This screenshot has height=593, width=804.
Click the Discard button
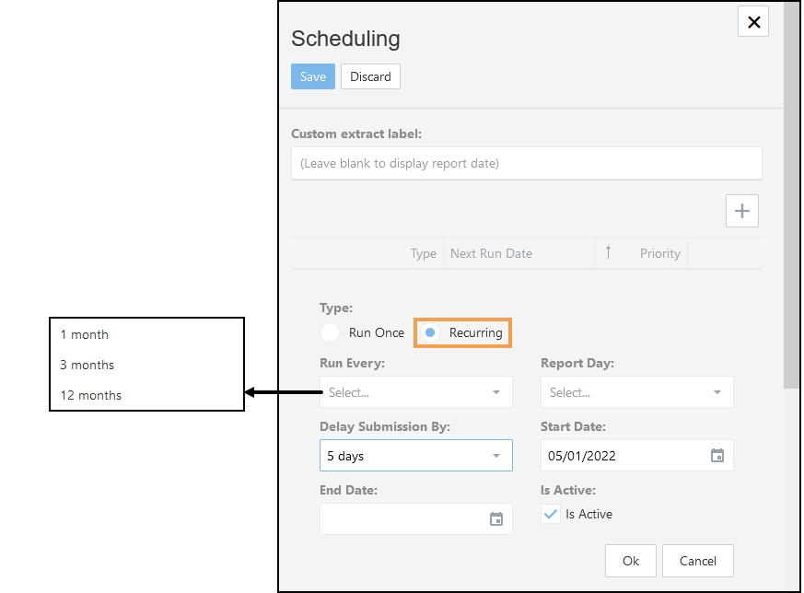pyautogui.click(x=370, y=76)
